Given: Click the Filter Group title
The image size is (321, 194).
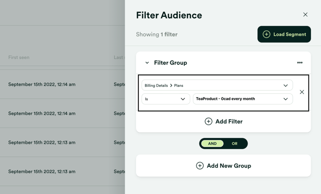Looking at the screenshot, I should tap(171, 63).
